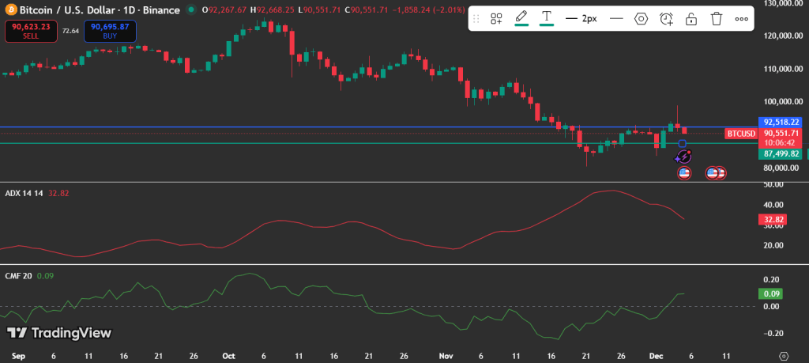Screen dimensions: 809x363
Task: Add an alert using the alarm clock icon
Action: tap(667, 19)
